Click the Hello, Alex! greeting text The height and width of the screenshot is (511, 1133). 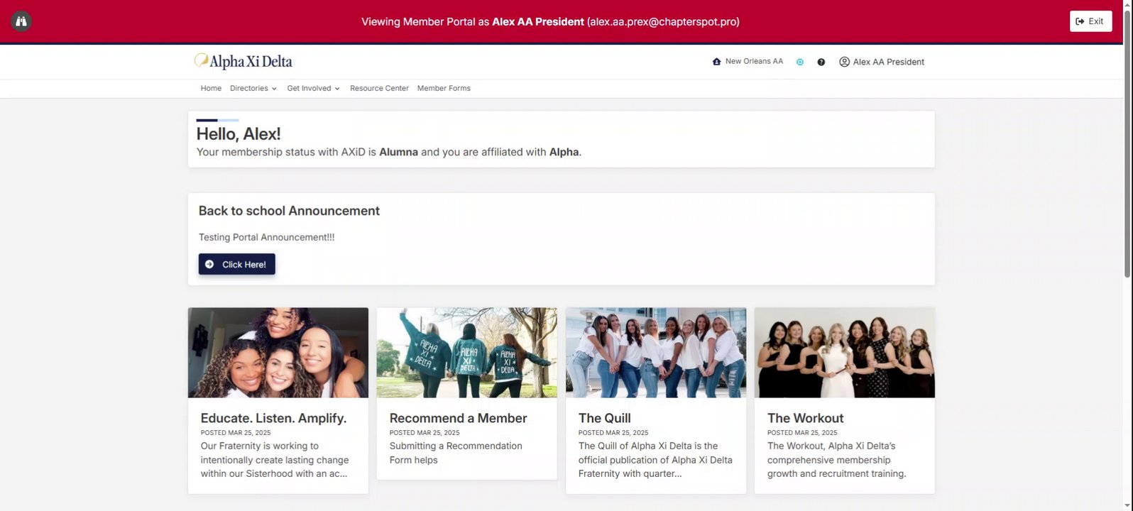239,133
